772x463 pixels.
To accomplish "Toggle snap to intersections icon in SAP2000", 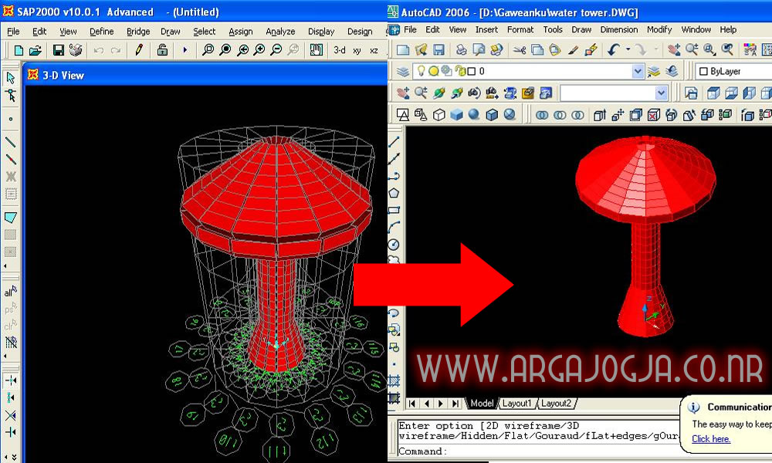I will click(x=10, y=415).
